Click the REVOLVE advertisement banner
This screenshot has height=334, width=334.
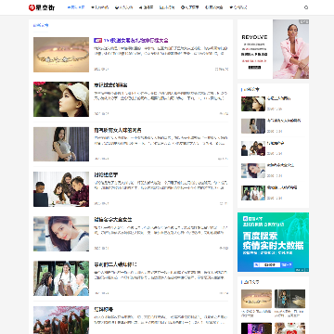[273, 49]
